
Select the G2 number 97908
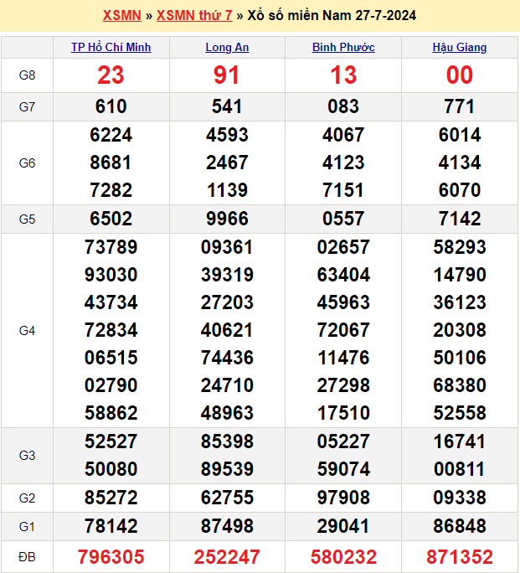(x=343, y=498)
